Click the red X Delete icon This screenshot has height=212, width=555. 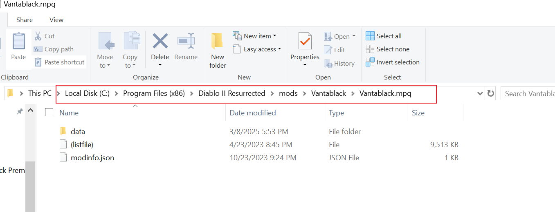coord(160,41)
